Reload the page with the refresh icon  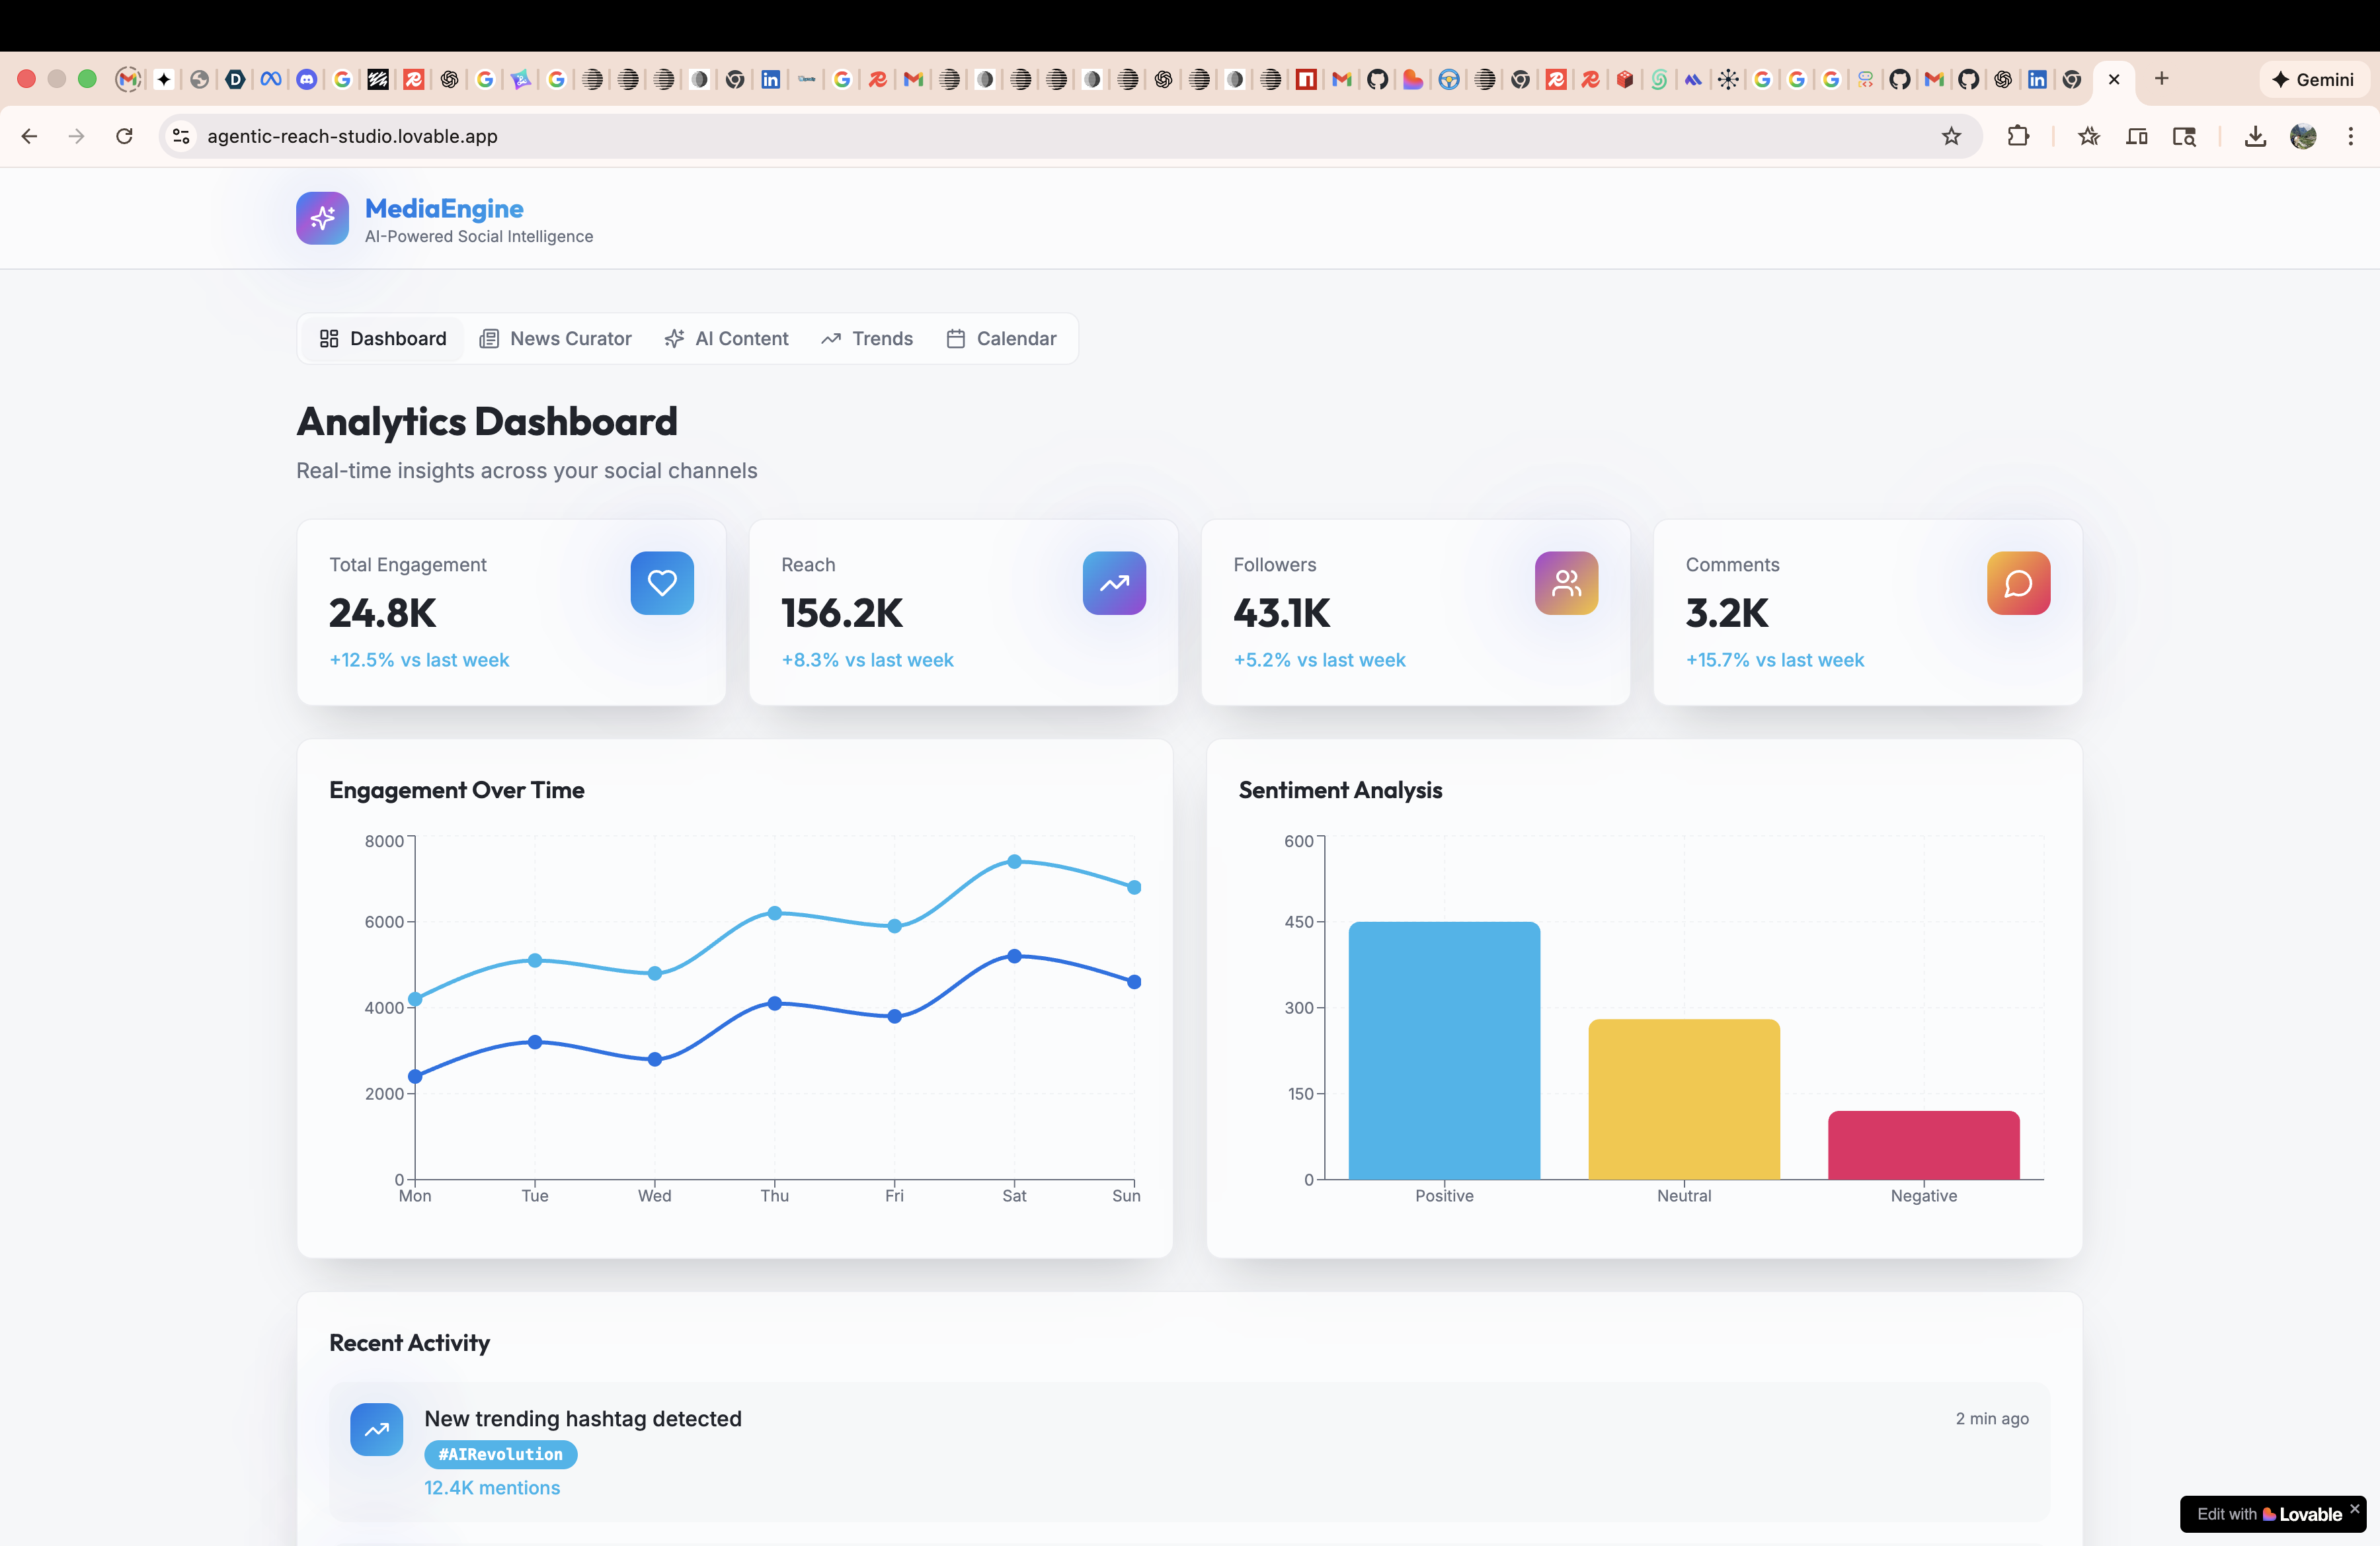coord(124,136)
